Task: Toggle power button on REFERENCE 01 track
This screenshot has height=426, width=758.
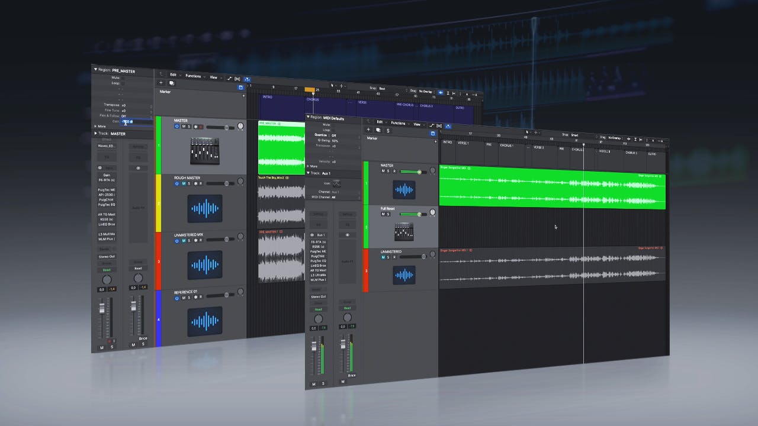Action: [x=177, y=298]
